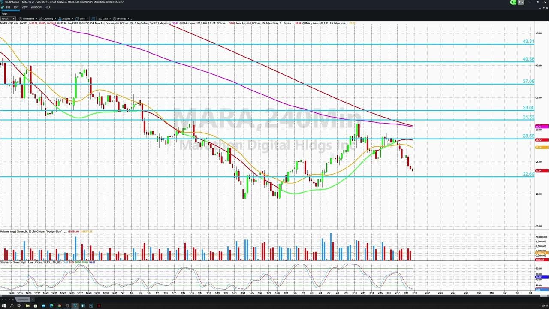Open the WINDOW menu

(x=36, y=7)
